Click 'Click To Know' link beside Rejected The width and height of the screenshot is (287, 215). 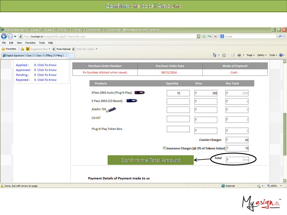[x=47, y=80]
